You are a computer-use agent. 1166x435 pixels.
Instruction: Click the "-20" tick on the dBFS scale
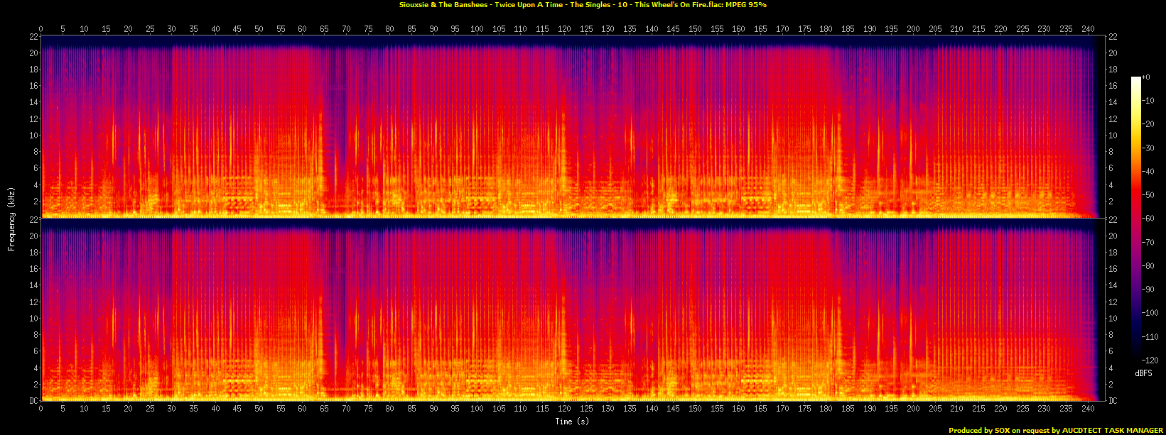point(1148,124)
